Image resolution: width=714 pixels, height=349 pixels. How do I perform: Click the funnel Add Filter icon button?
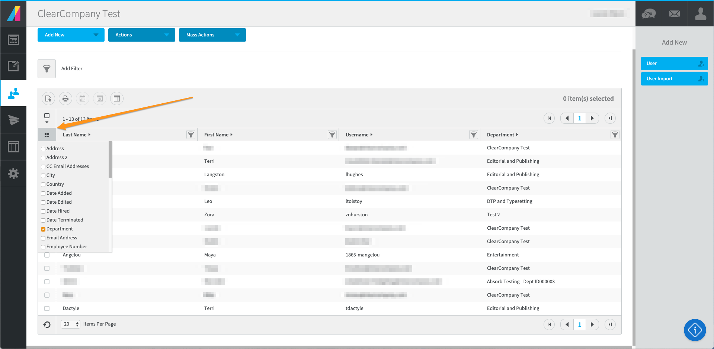coord(47,69)
